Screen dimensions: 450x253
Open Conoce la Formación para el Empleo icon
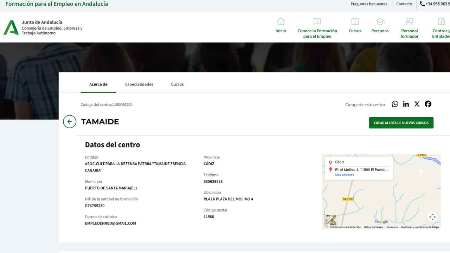[317, 21]
